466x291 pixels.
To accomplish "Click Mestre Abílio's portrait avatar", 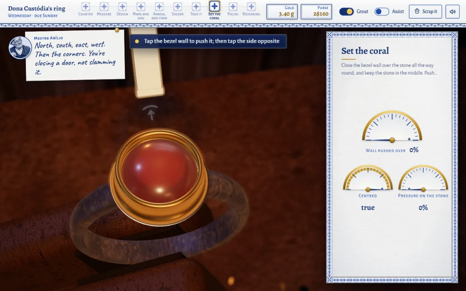I will point(20,48).
